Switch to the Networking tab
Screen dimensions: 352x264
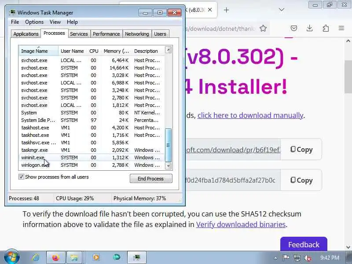tap(137, 34)
